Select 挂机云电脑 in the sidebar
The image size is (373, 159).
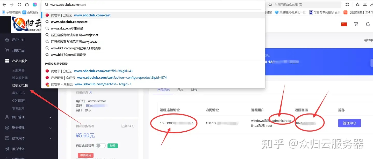pos(20,85)
